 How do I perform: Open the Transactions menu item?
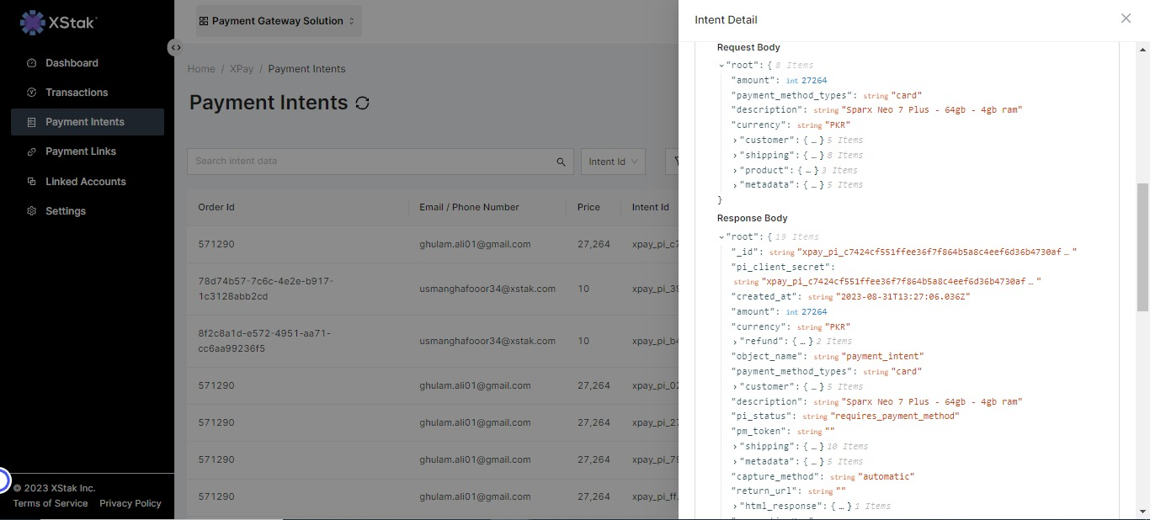(x=77, y=93)
